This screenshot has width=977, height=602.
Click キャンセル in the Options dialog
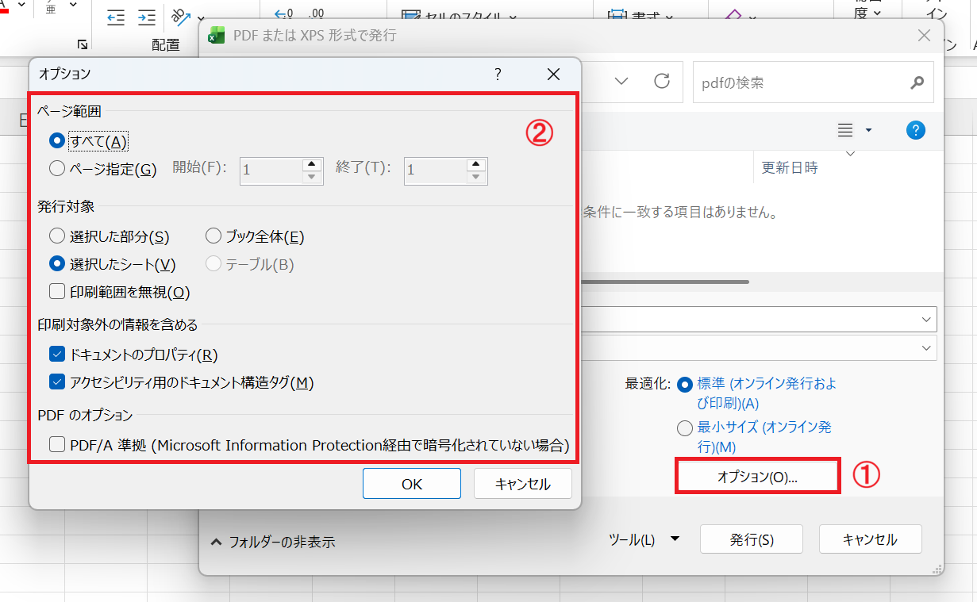click(x=522, y=484)
